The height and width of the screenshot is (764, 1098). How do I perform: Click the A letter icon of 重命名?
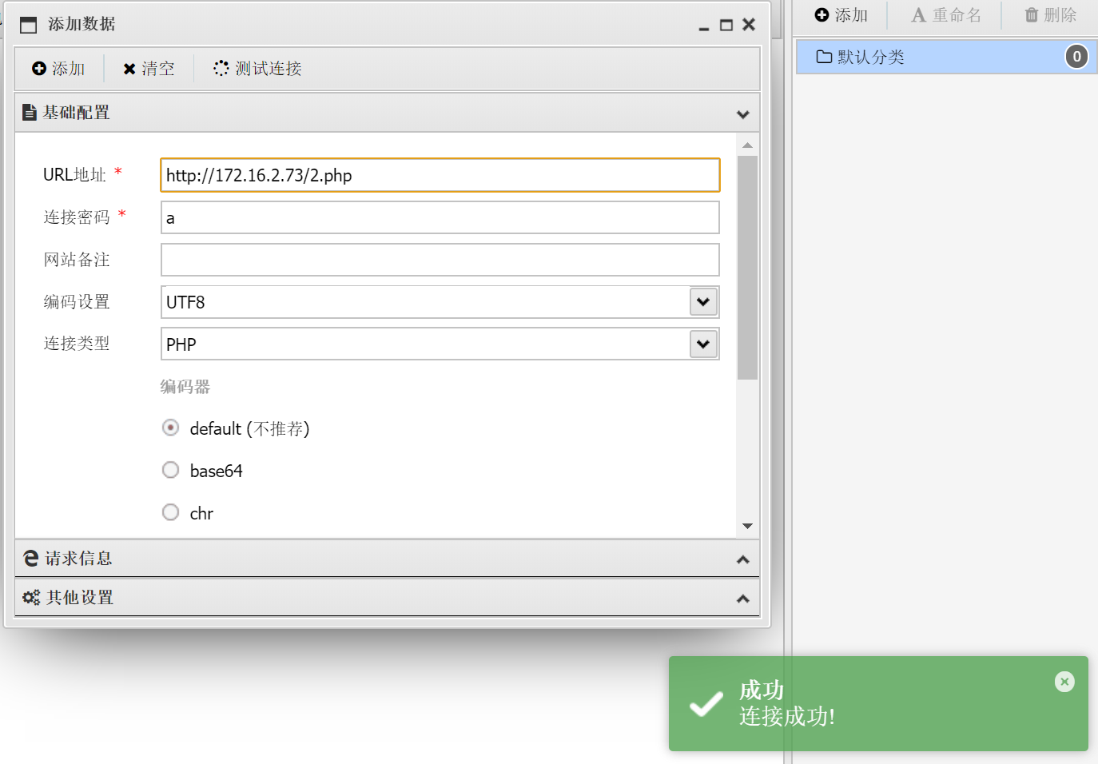pos(919,15)
